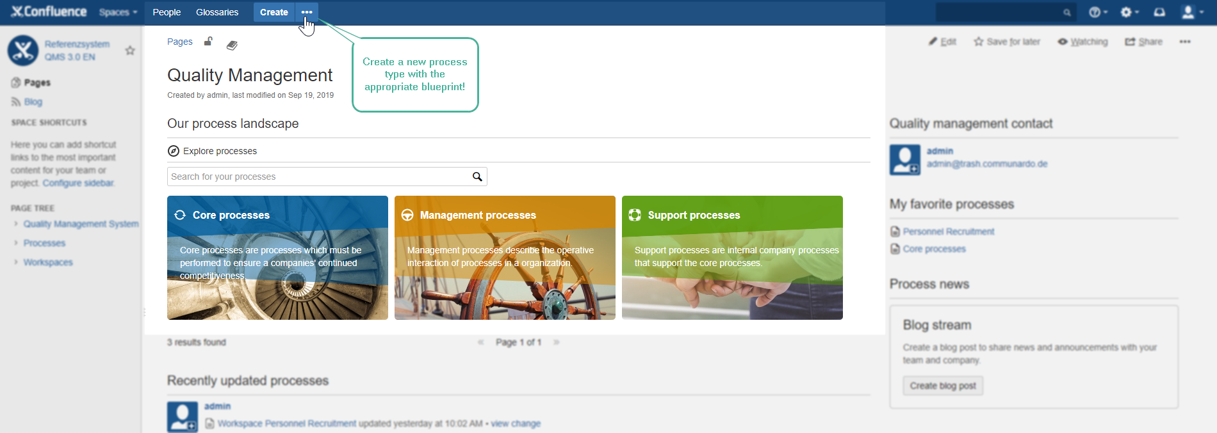Open the Personnel Recruitment favorite link
The image size is (1217, 433).
click(948, 232)
